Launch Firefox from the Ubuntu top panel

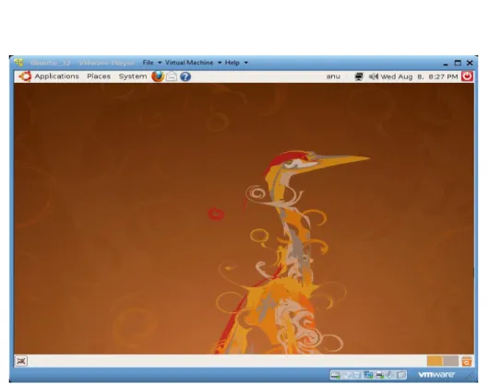[x=158, y=76]
